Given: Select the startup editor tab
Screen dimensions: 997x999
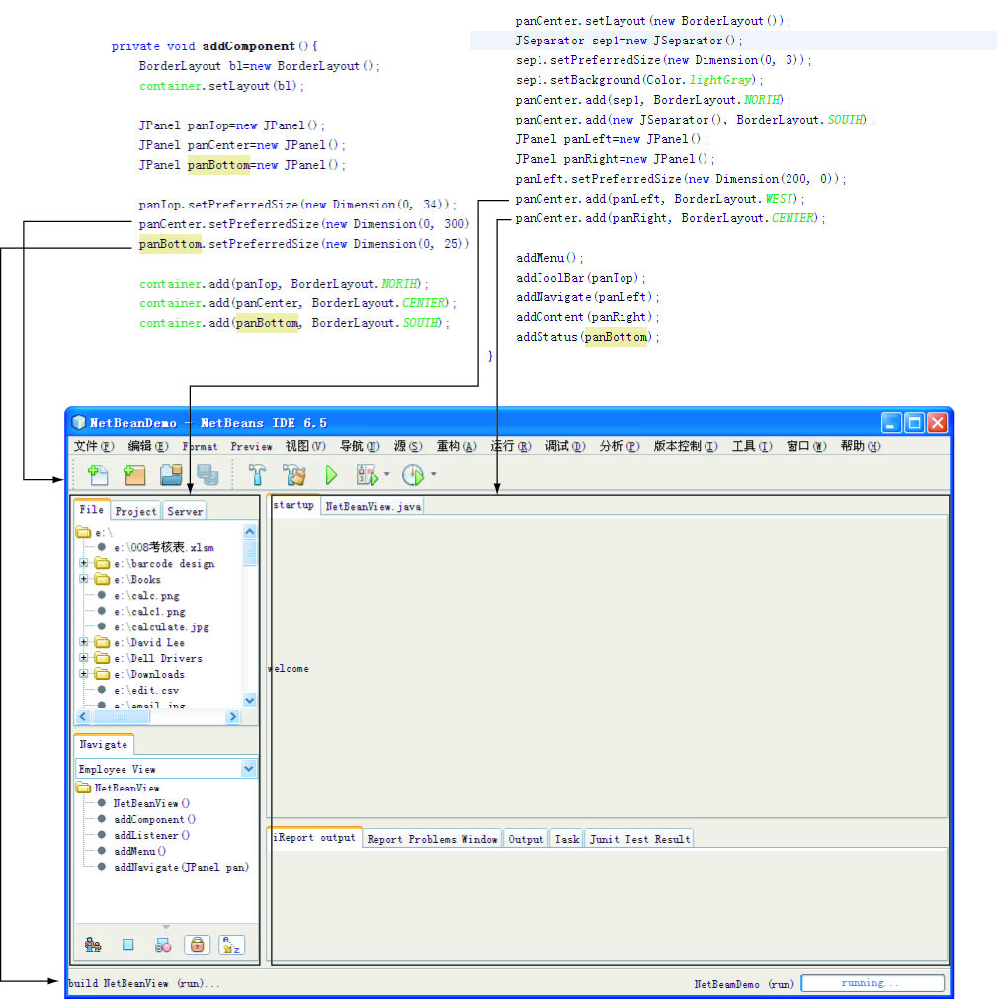Looking at the screenshot, I should (x=293, y=505).
